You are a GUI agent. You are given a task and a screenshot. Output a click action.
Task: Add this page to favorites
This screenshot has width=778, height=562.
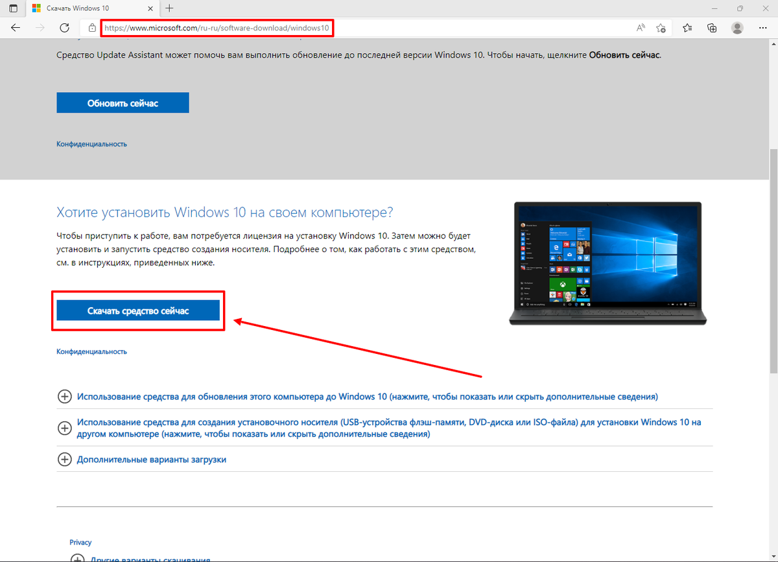pos(661,28)
